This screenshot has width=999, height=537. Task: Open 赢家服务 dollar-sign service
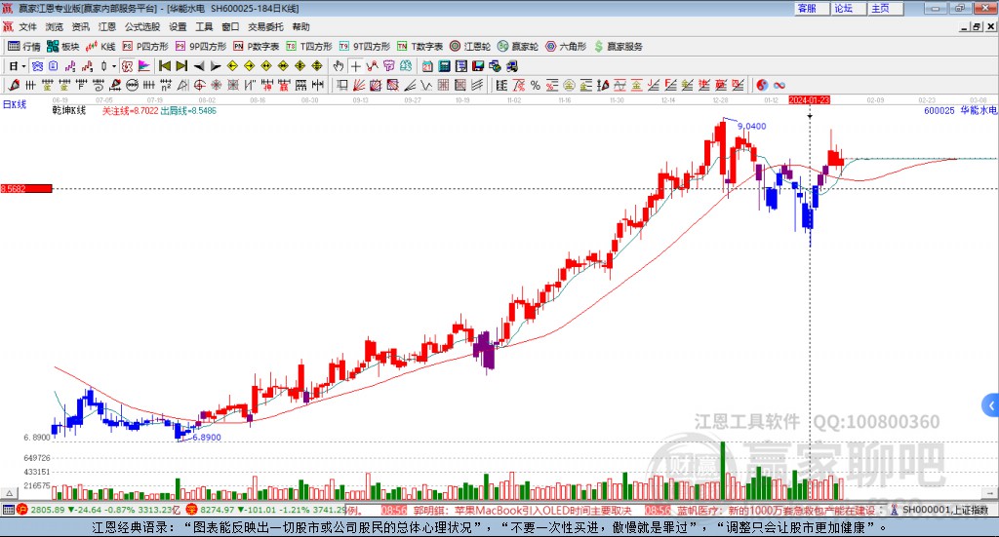(618, 47)
